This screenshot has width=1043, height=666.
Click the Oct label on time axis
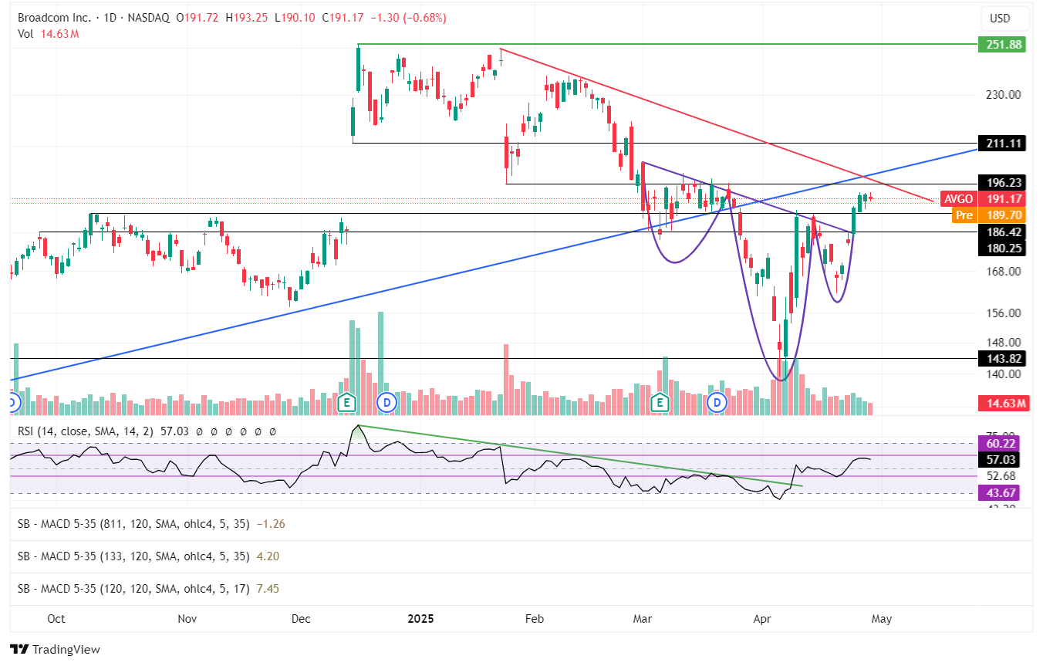coord(56,619)
